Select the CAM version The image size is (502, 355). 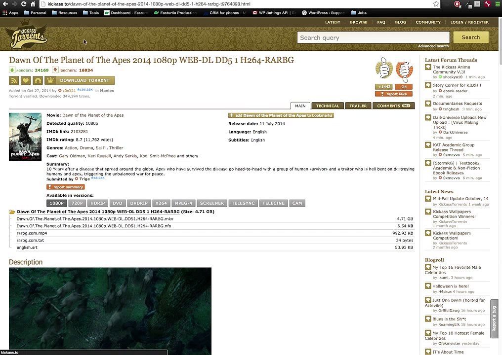click(297, 203)
